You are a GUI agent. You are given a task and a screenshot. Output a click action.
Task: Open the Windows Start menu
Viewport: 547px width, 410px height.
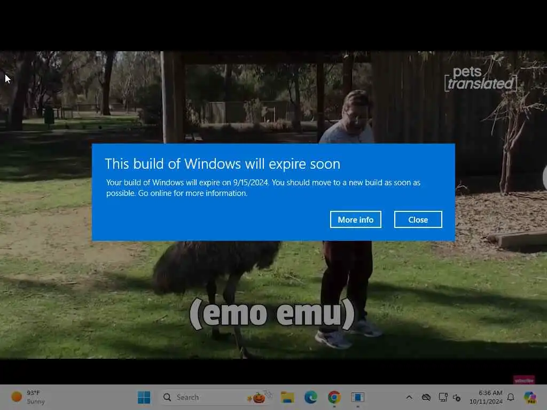tap(144, 397)
